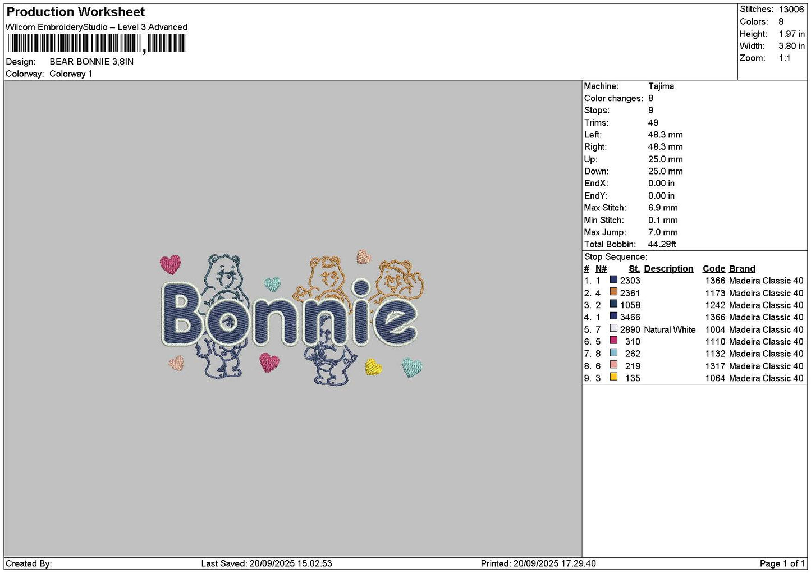Click the Page 1 of 1 indicator
811x573 pixels.
(x=782, y=563)
